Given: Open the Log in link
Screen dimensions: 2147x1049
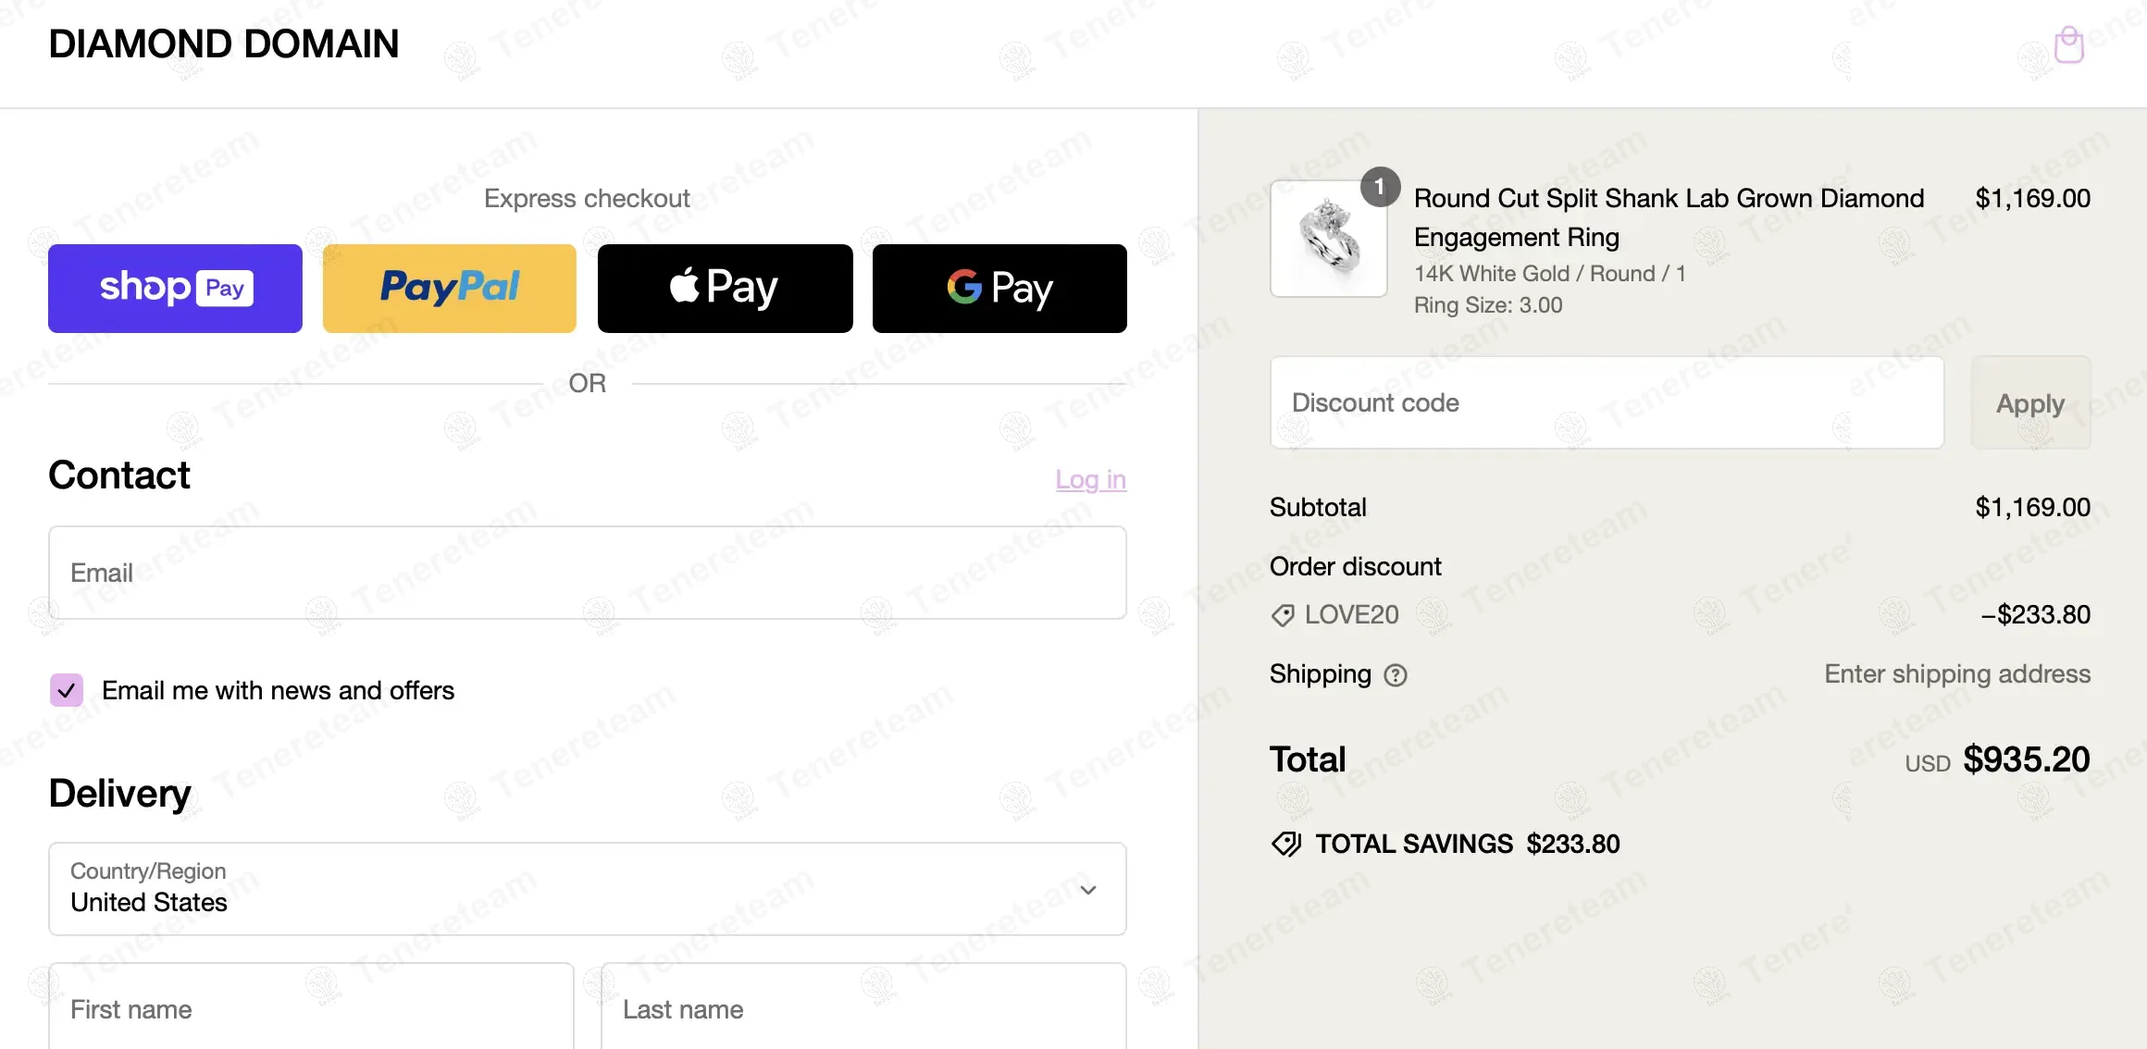Looking at the screenshot, I should point(1090,479).
